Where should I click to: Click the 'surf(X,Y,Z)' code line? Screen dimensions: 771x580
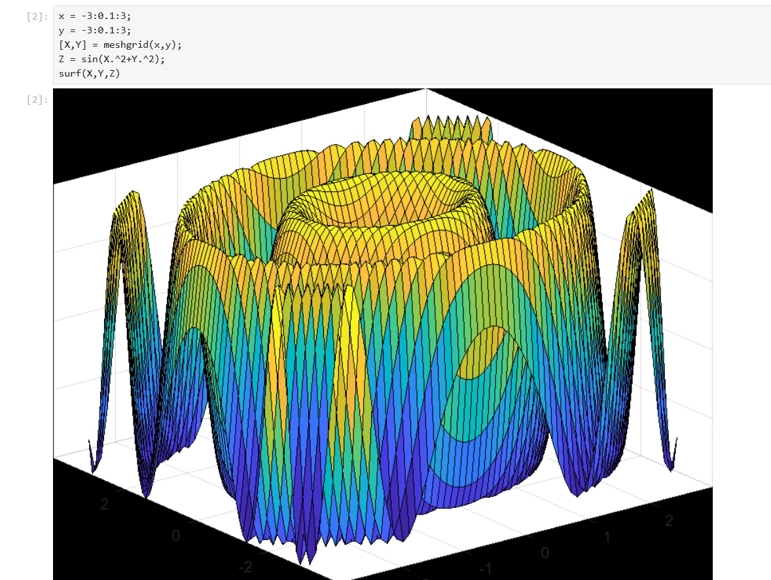tap(89, 73)
